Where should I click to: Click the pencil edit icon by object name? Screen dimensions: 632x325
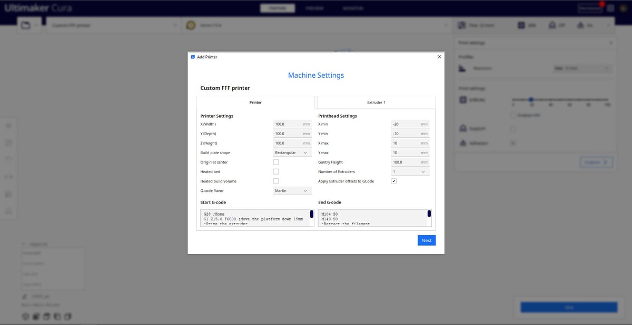click(25, 296)
